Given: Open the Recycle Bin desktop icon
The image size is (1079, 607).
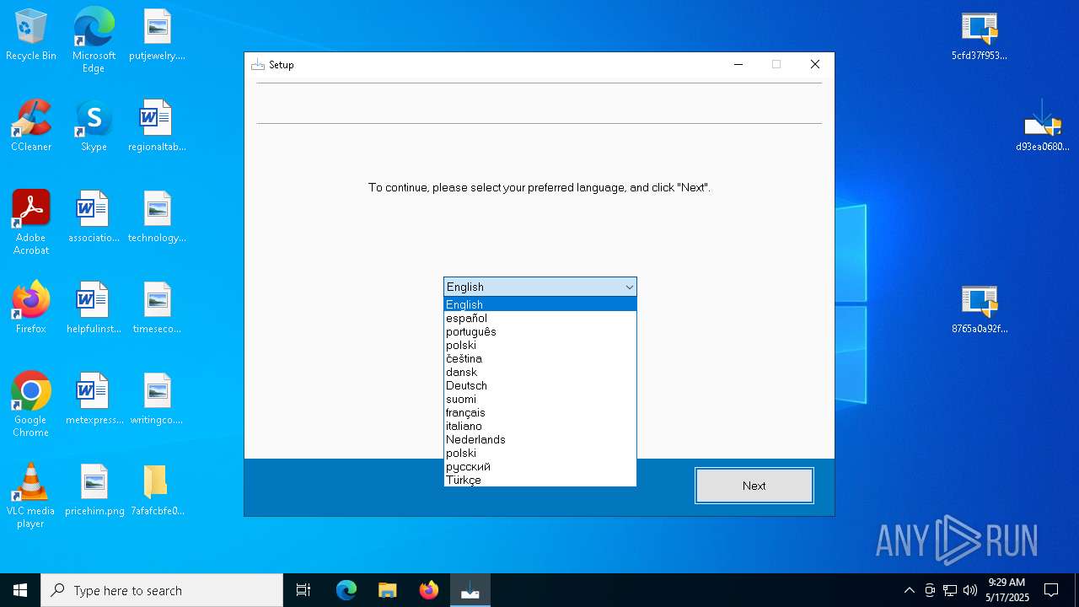Looking at the screenshot, I should (x=31, y=35).
